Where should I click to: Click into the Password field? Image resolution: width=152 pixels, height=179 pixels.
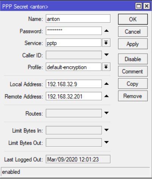(x=74, y=31)
